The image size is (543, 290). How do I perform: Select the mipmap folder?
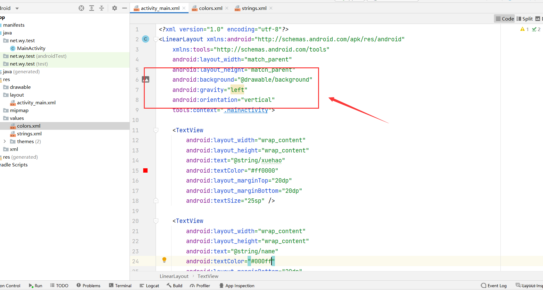pos(19,111)
